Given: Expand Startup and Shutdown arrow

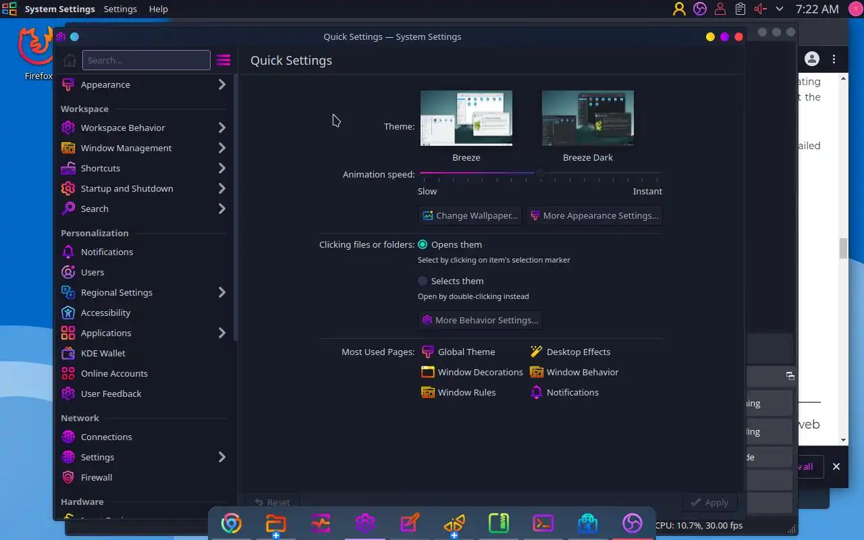Looking at the screenshot, I should pyautogui.click(x=221, y=188).
